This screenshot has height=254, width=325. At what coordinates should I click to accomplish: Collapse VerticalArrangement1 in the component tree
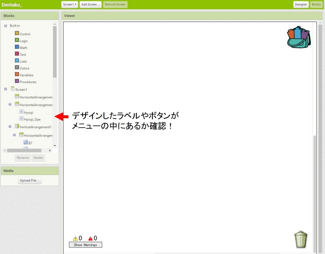click(10, 126)
